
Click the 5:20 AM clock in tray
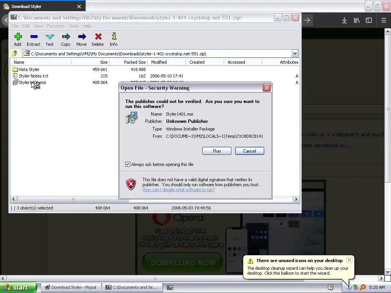(x=377, y=287)
